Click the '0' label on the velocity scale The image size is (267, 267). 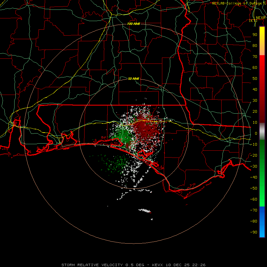tap(256, 133)
